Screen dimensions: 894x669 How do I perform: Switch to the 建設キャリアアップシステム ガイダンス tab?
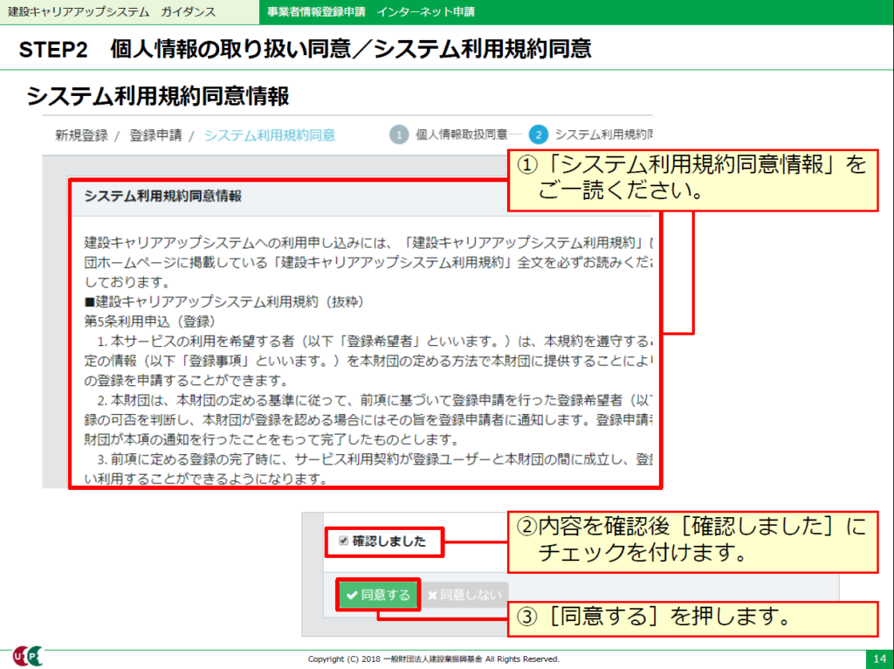(x=105, y=12)
